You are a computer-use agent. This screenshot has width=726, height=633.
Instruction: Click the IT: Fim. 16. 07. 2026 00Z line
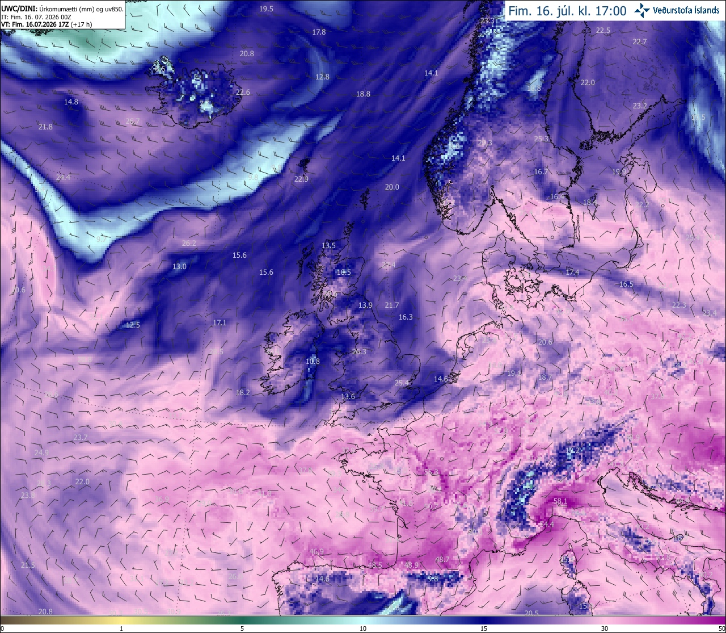click(x=36, y=17)
